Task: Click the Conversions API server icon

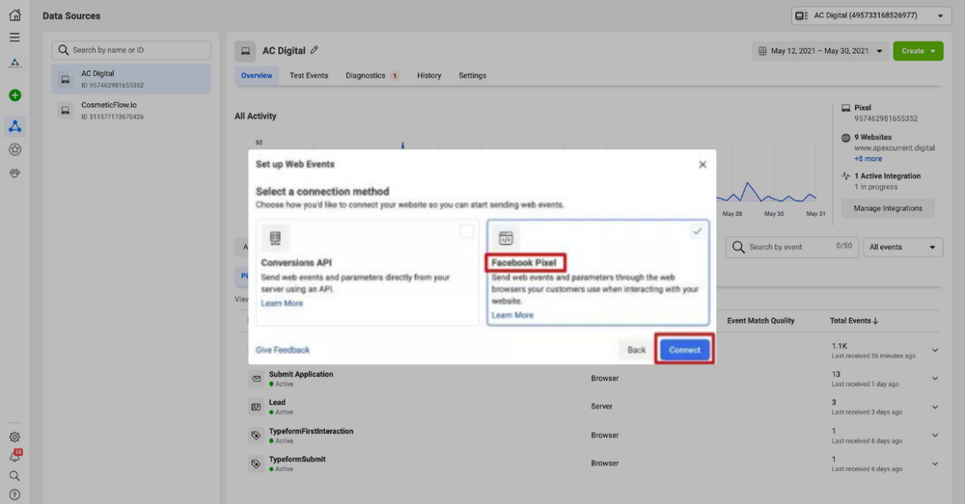Action: click(275, 238)
